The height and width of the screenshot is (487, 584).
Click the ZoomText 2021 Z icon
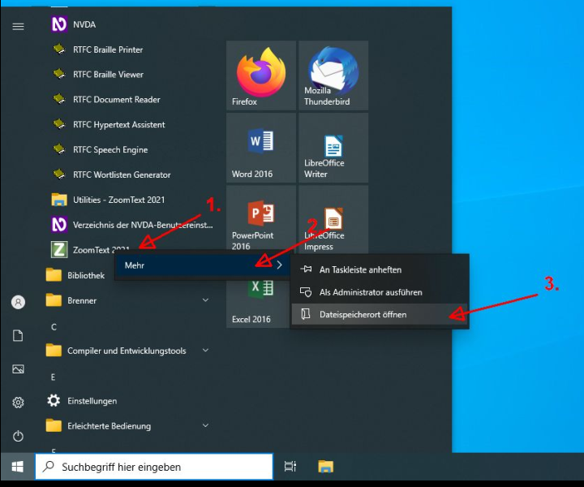(x=59, y=250)
